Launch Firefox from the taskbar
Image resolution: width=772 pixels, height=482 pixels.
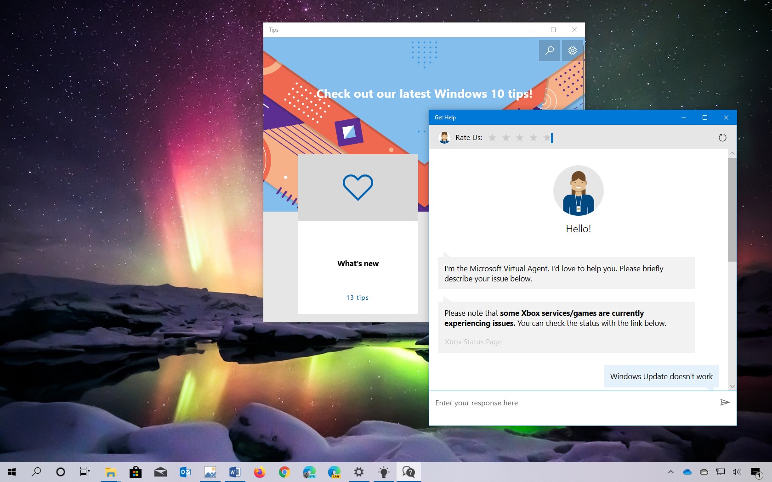[260, 472]
